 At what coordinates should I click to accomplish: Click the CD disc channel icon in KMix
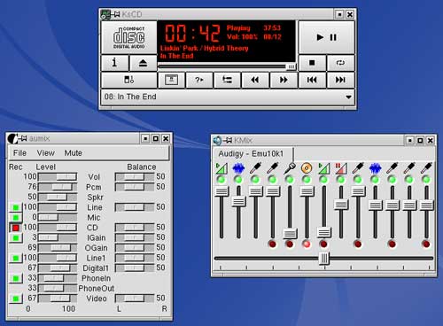pos(307,168)
